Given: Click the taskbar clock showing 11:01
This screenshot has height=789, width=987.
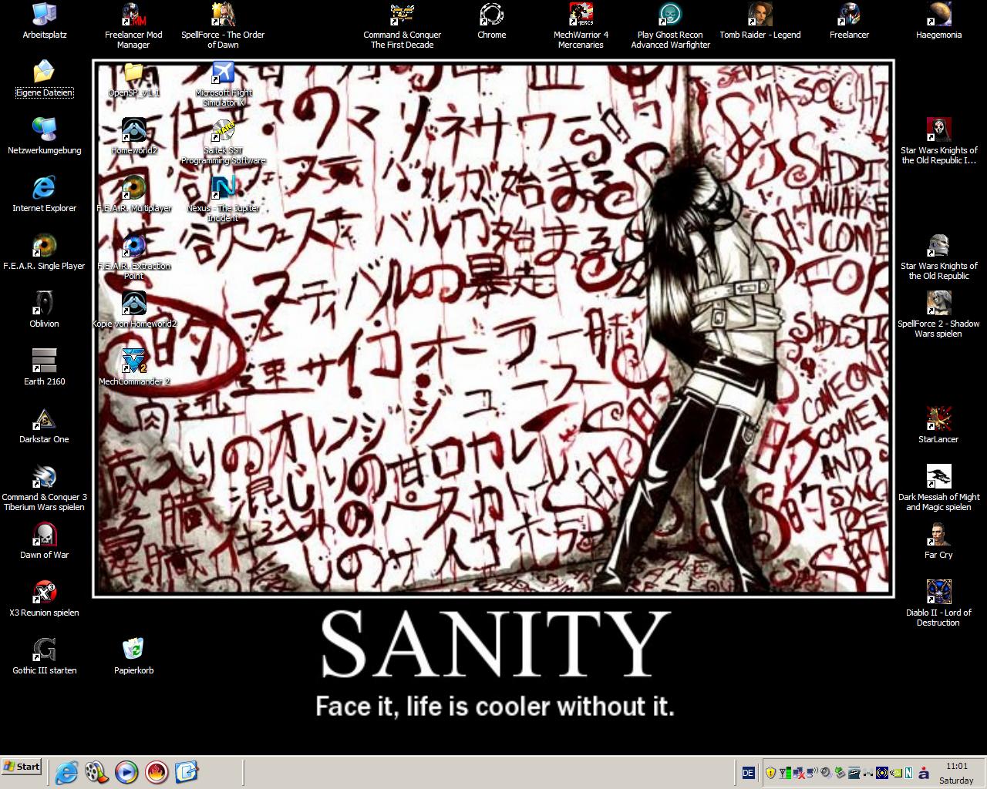Looking at the screenshot, I should point(956,767).
